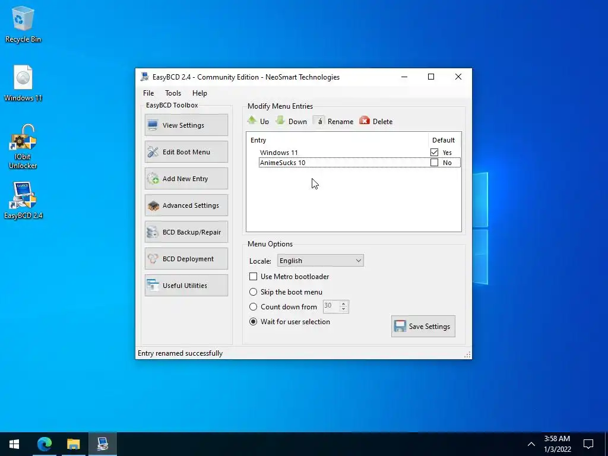Uncheck the default checkbox for Windows 11
The image size is (608, 456).
point(434,153)
